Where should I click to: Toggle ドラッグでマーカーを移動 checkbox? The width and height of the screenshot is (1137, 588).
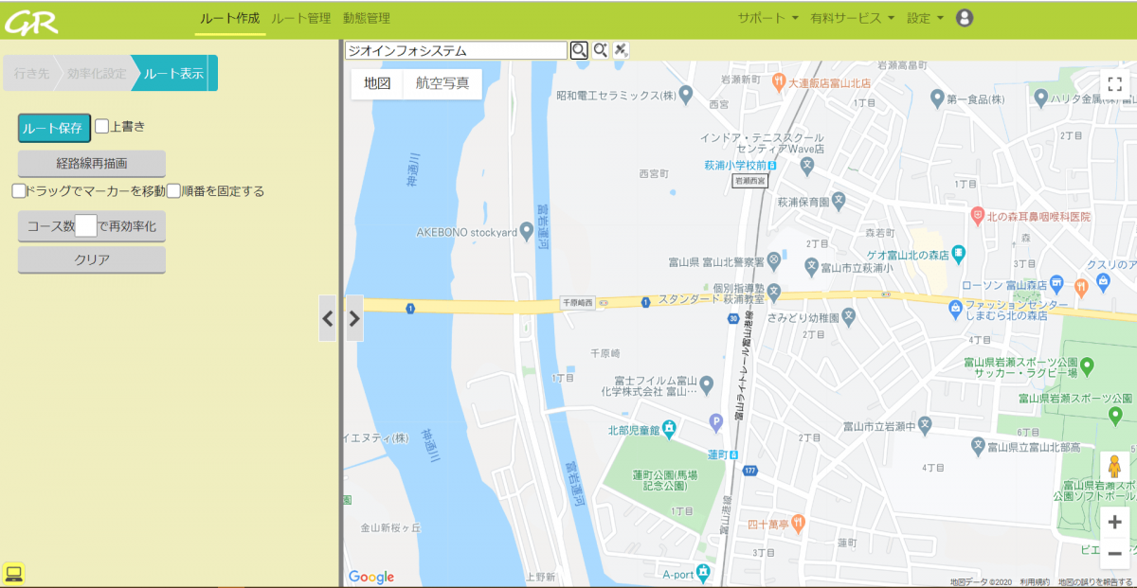[19, 190]
